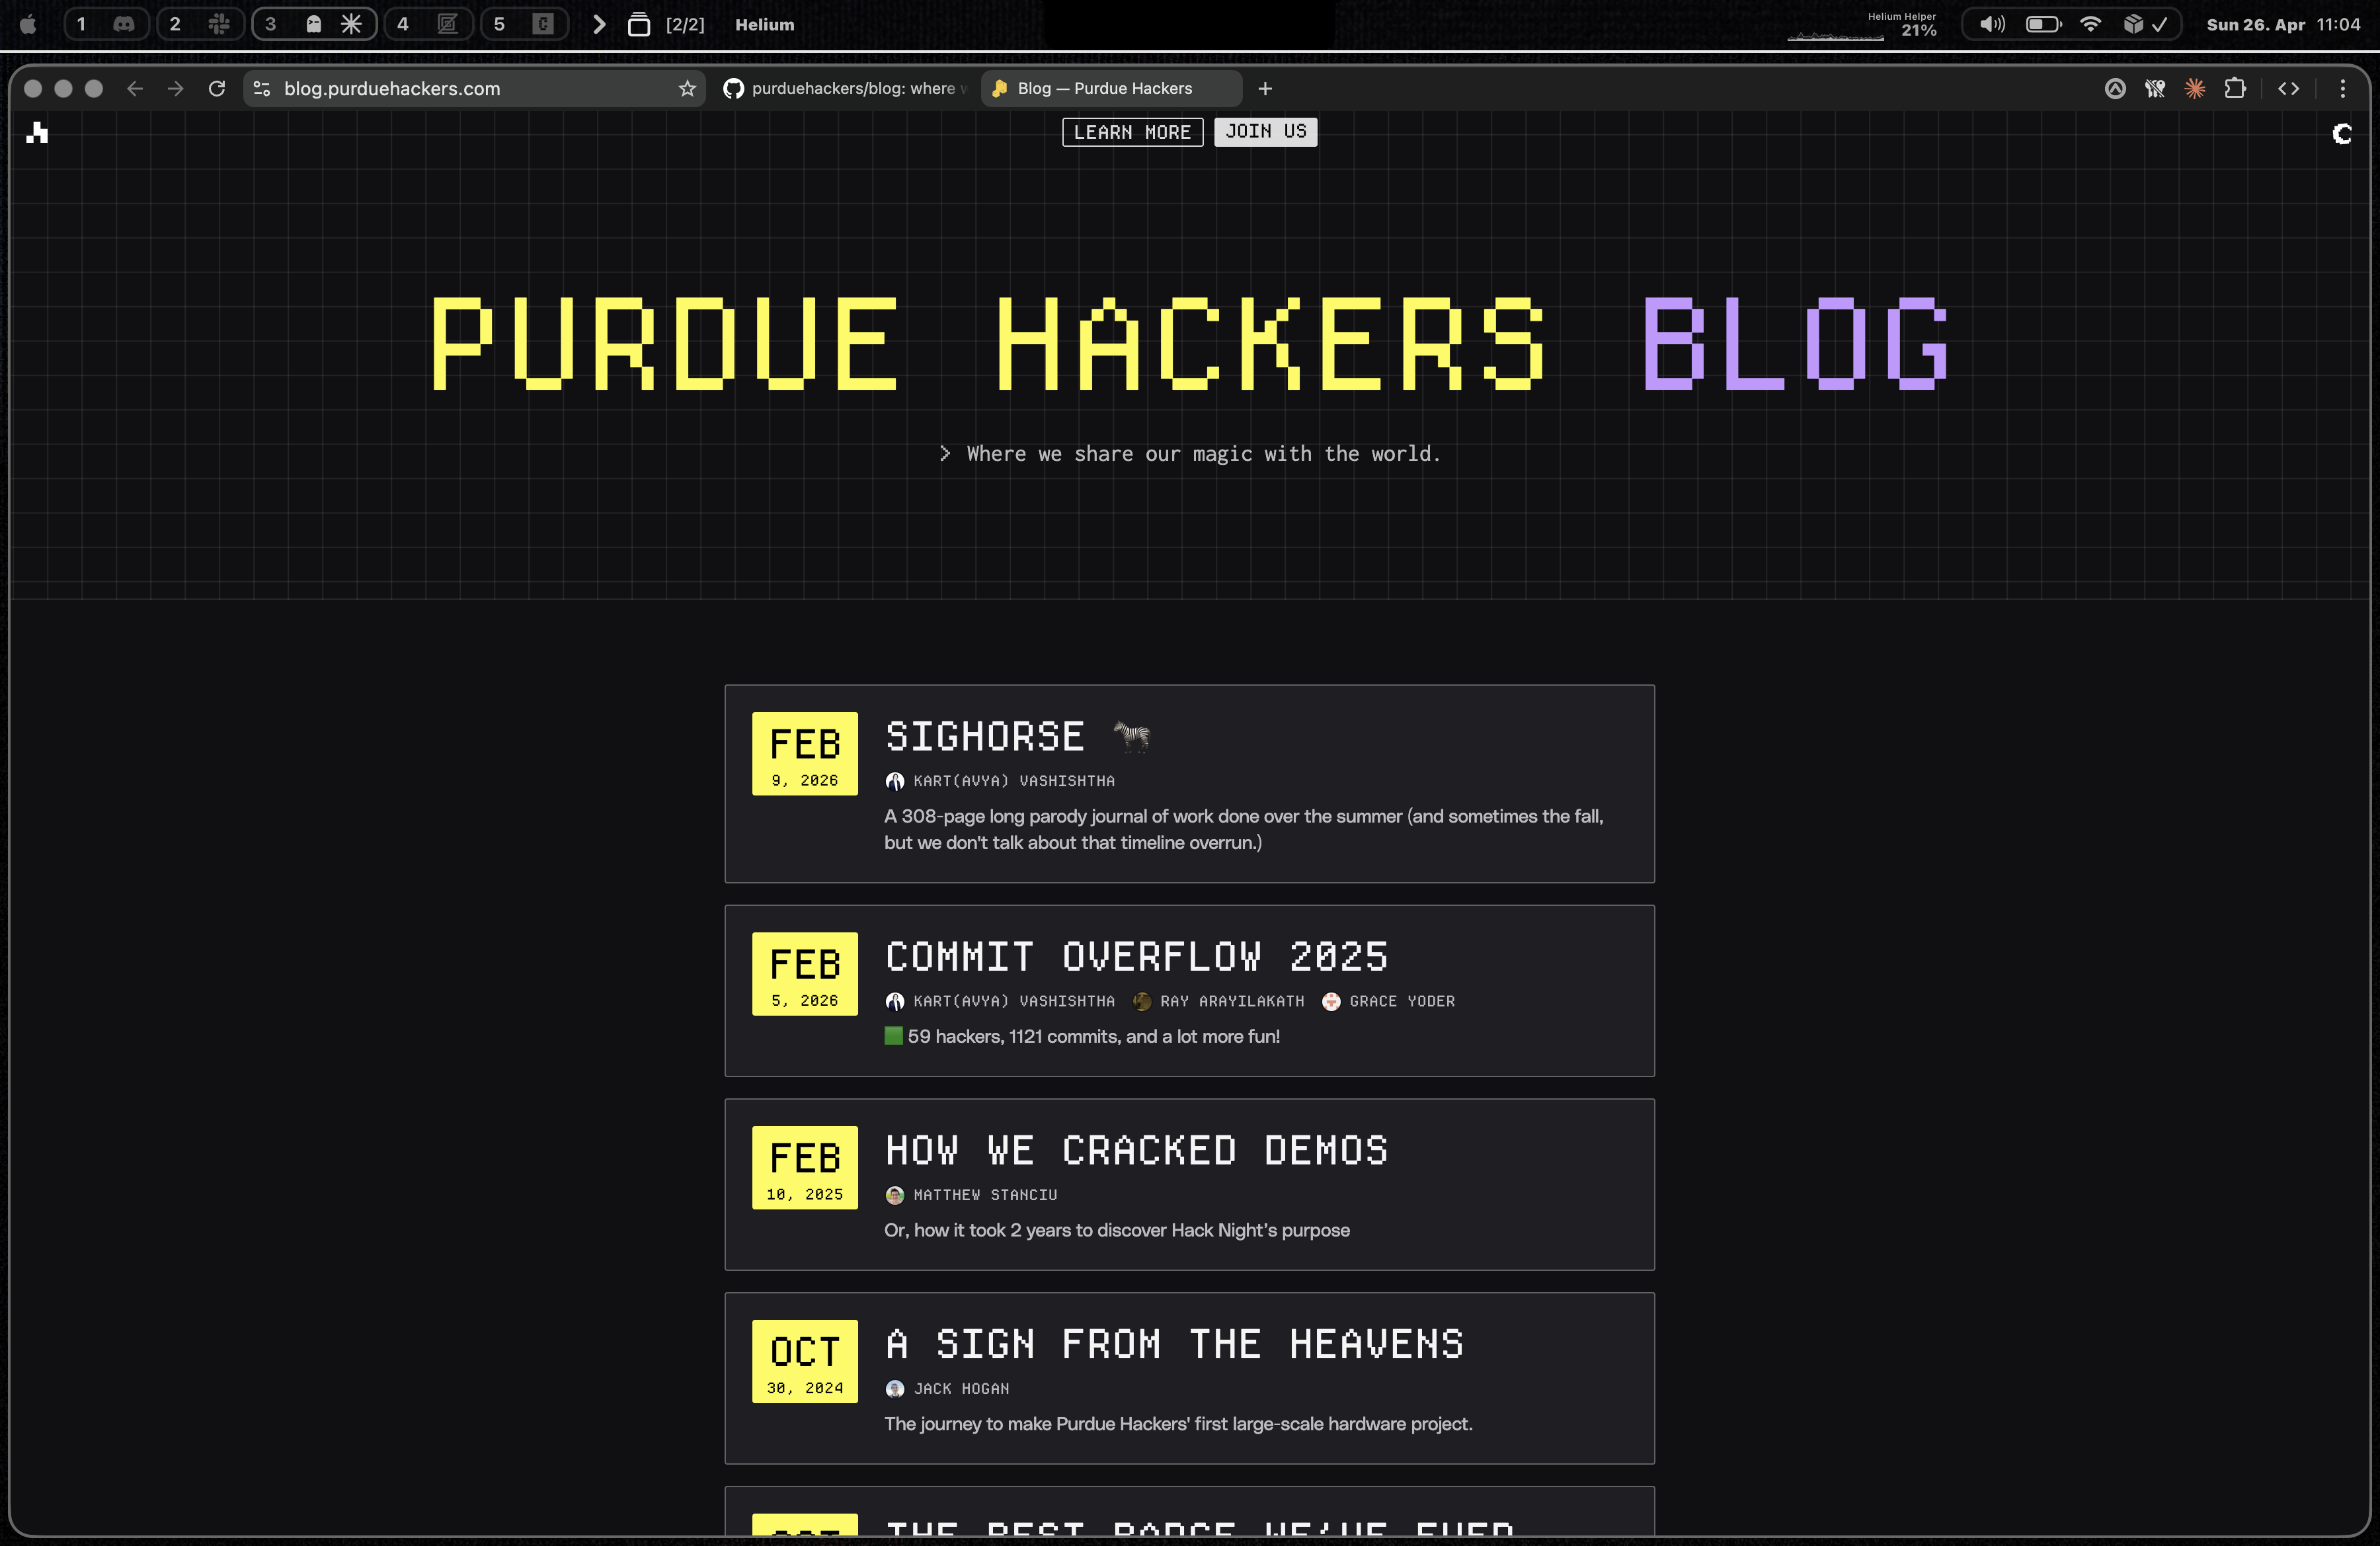Open the Extensions puzzle piece menu
This screenshot has width=2380, height=1546.
click(2235, 88)
